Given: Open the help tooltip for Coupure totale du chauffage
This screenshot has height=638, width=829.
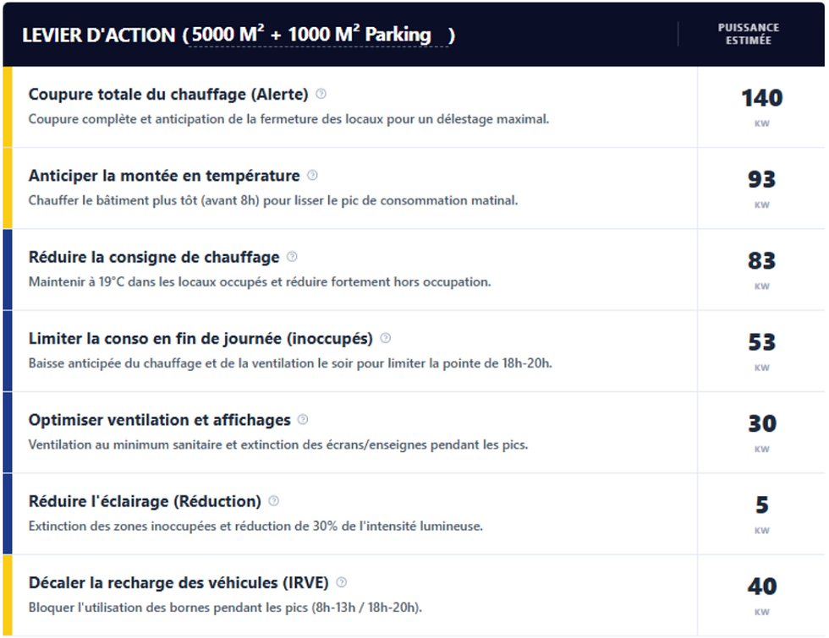Looking at the screenshot, I should tap(320, 95).
